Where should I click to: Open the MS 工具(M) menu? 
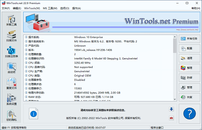[50, 8]
